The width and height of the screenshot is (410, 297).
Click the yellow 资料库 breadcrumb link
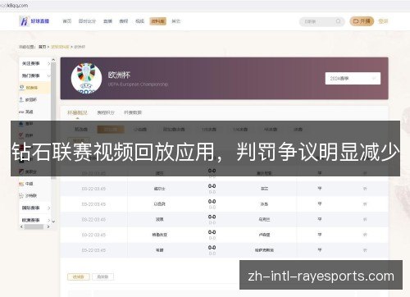point(60,47)
